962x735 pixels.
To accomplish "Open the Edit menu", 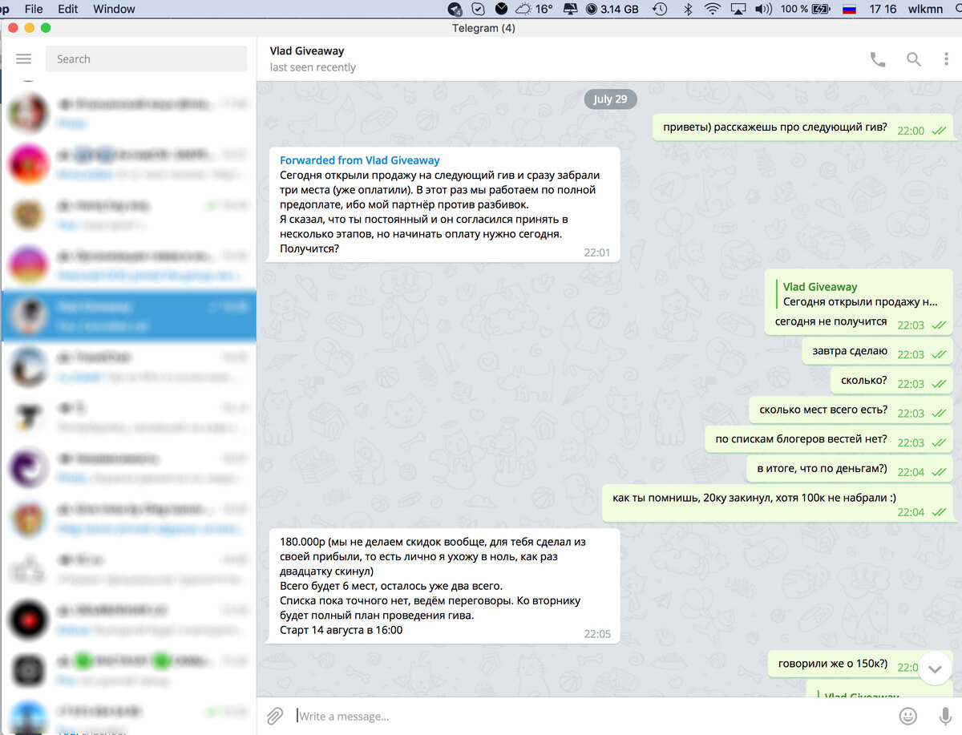I will (68, 9).
